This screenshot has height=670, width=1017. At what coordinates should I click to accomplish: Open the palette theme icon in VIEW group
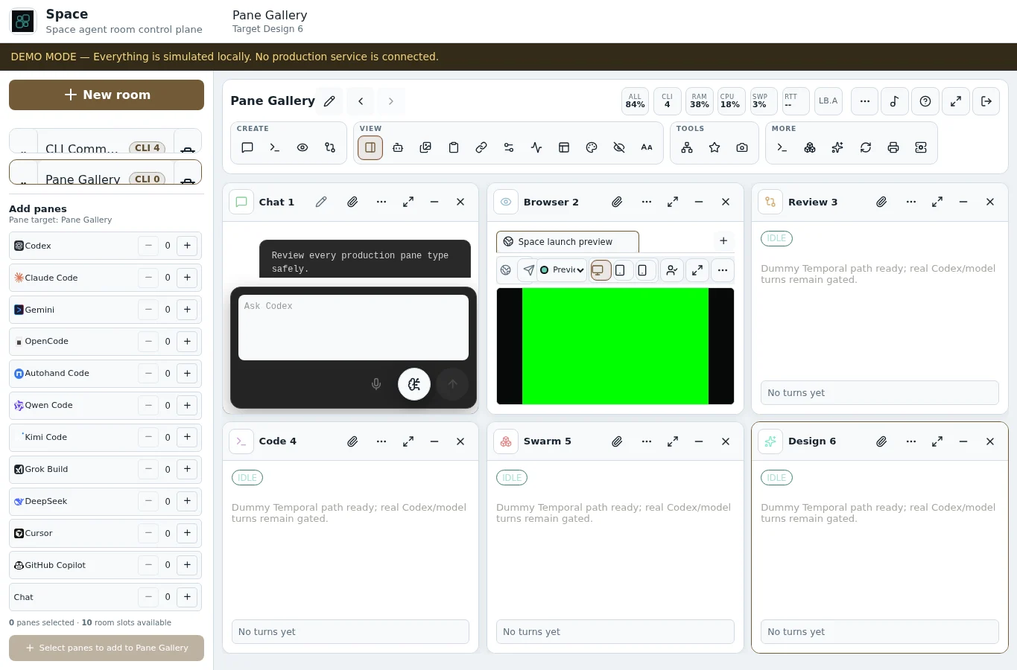pyautogui.click(x=592, y=147)
